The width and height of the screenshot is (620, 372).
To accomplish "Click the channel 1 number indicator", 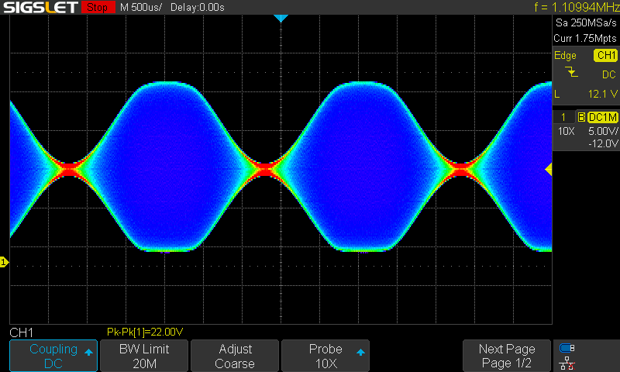I will 563,117.
